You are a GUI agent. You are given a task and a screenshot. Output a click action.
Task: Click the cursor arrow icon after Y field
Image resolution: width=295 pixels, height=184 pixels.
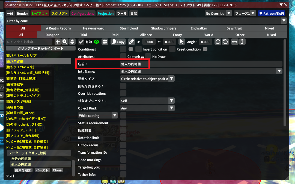pyautogui.click(x=181, y=42)
